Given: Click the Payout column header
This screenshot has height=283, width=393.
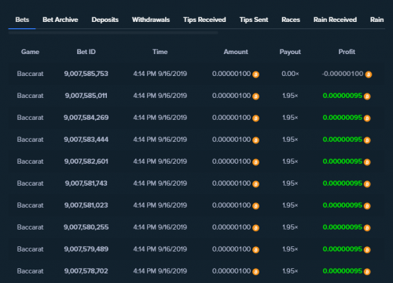Looking at the screenshot, I should tap(290, 53).
